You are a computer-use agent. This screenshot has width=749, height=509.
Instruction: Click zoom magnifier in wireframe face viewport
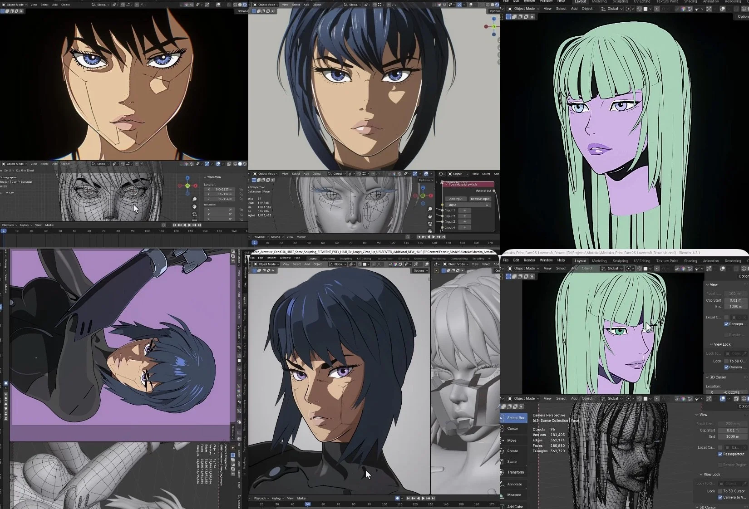coord(195,199)
